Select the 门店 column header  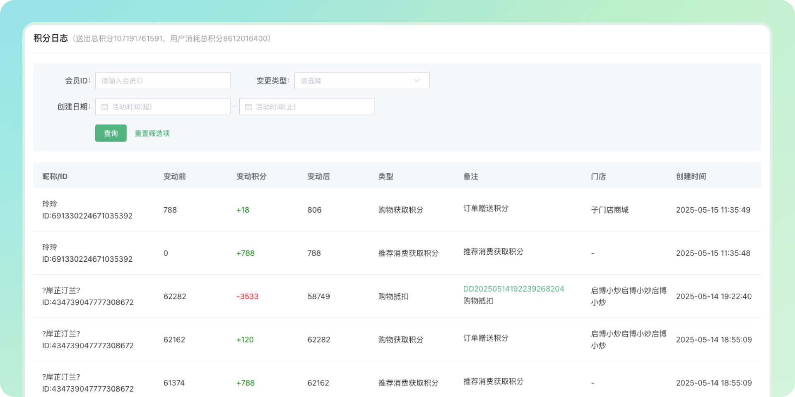click(x=598, y=177)
